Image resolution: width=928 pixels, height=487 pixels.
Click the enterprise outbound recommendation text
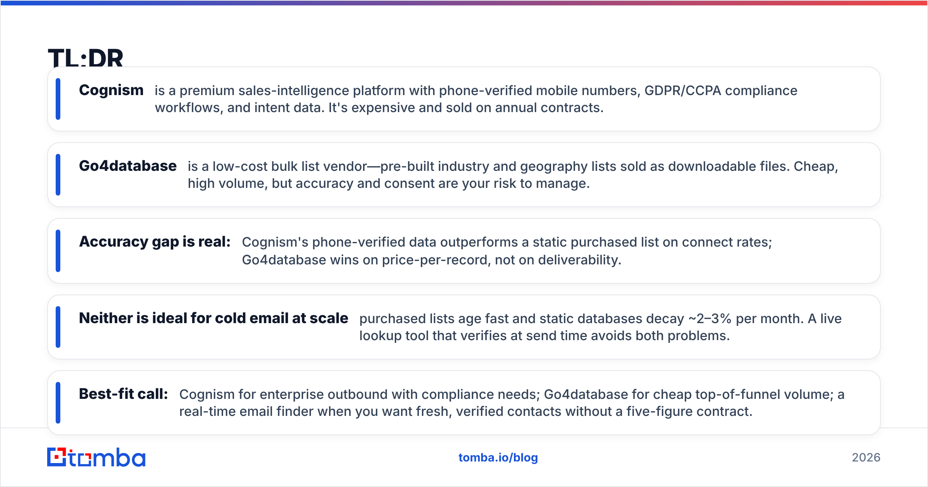click(x=512, y=403)
